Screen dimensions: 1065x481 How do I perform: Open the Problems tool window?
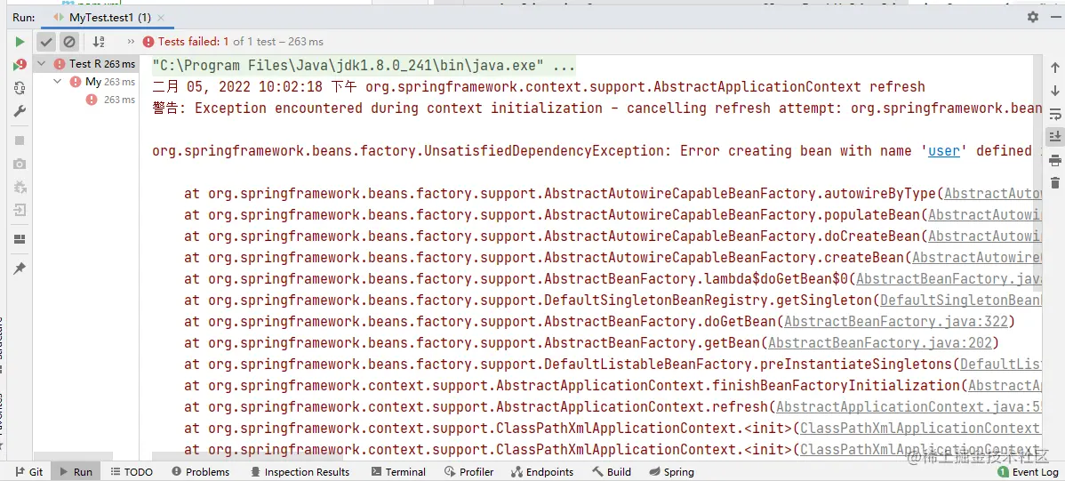tap(200, 471)
